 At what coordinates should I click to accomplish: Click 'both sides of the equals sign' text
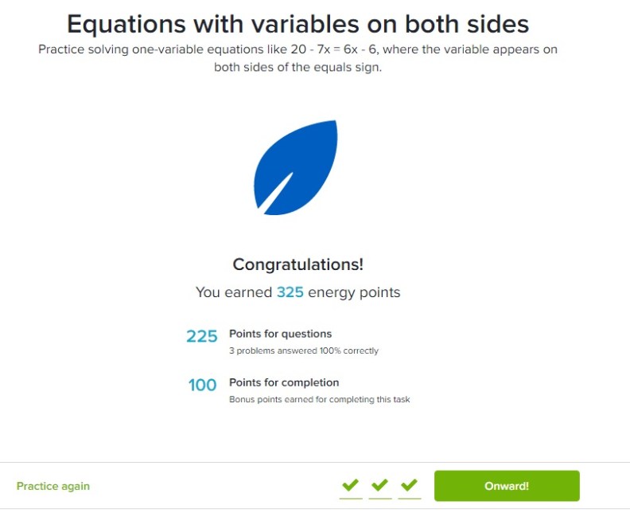pos(297,68)
